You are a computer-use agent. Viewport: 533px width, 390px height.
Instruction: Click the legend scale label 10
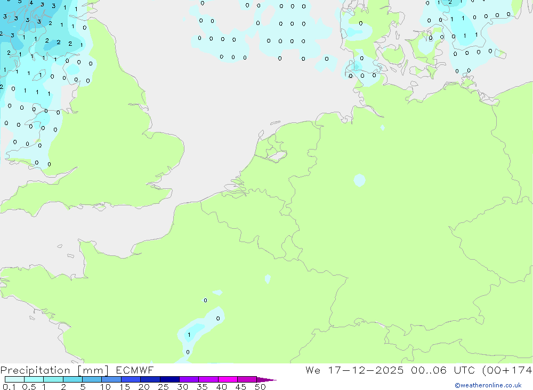click(x=106, y=387)
